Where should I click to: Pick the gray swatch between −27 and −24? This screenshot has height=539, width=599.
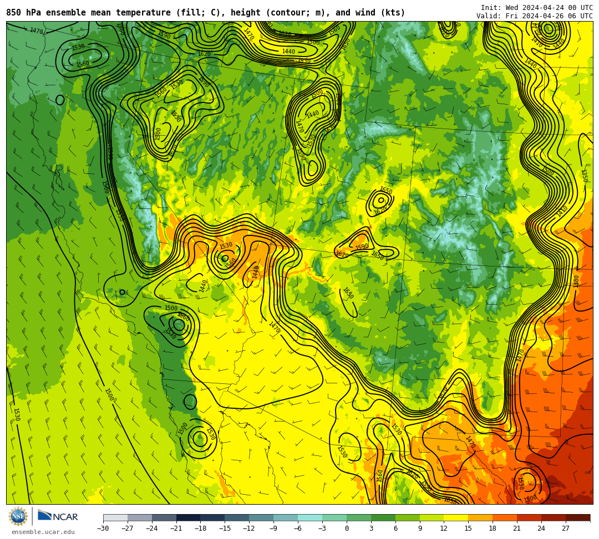click(x=140, y=517)
